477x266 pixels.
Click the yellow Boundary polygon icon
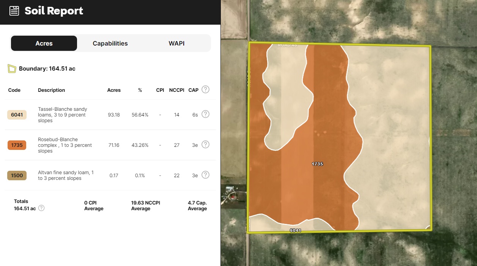coord(12,69)
